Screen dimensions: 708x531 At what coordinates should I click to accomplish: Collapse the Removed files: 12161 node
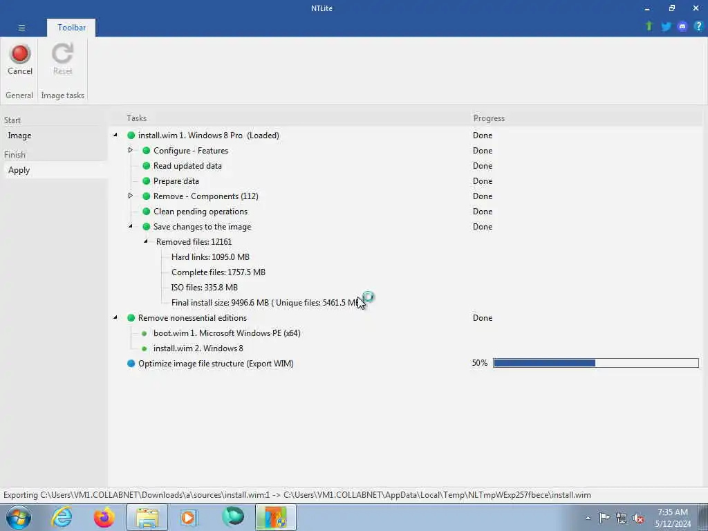(146, 241)
